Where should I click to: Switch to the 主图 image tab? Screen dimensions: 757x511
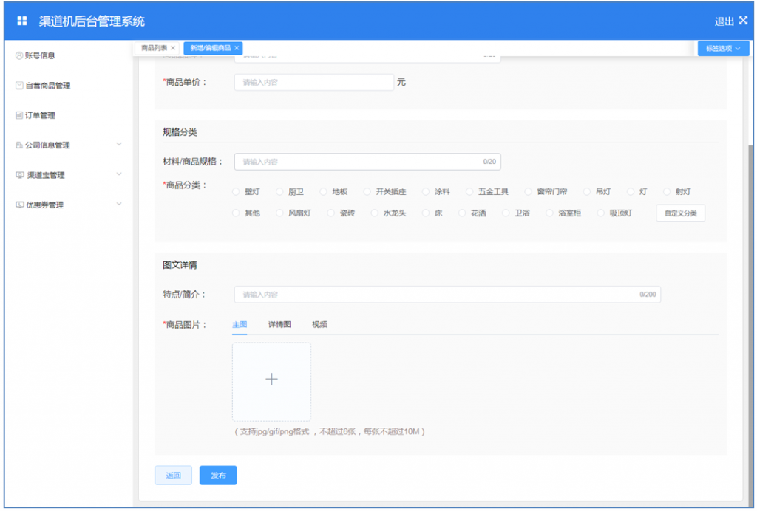(x=240, y=324)
